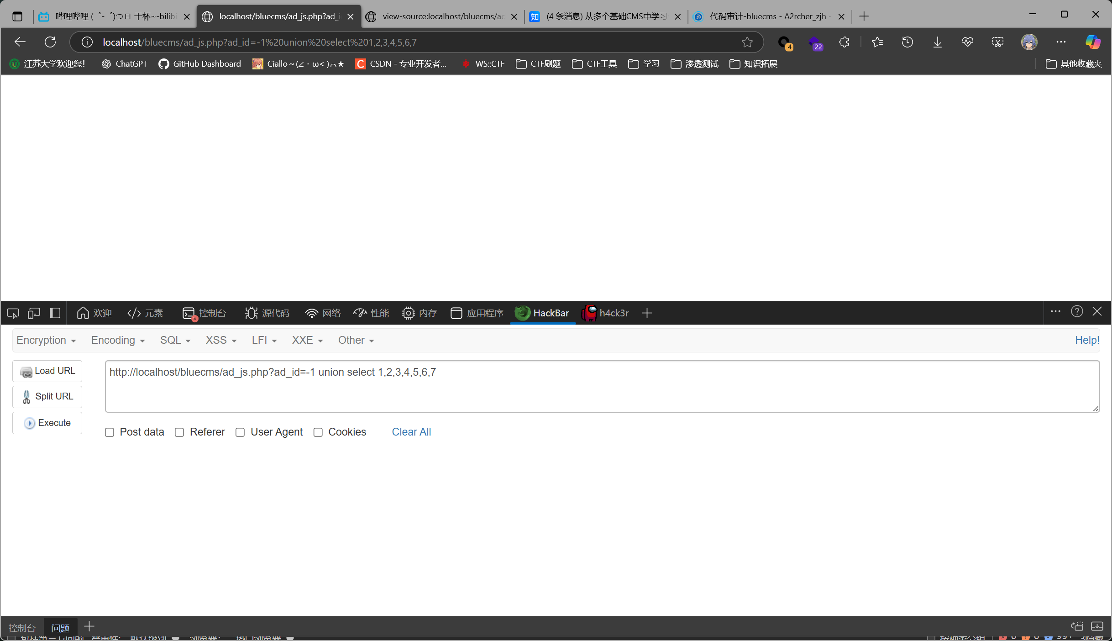Open the downloads arrow icon
1112x641 pixels.
pyautogui.click(x=937, y=42)
